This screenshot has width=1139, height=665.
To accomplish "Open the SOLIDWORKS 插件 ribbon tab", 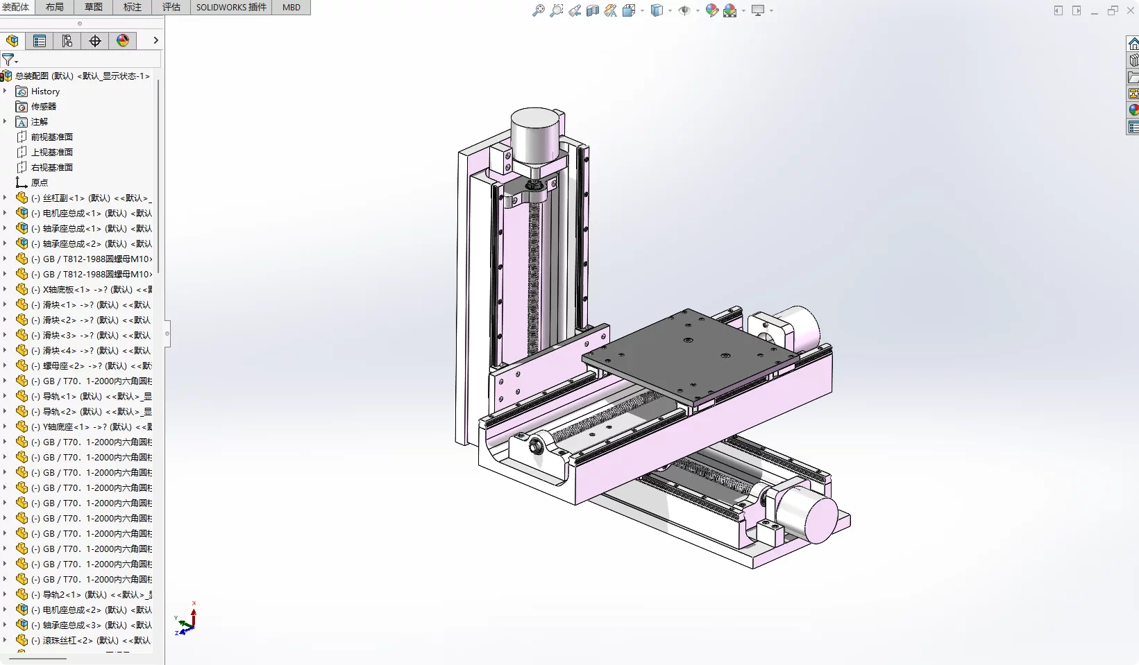I will pos(231,7).
